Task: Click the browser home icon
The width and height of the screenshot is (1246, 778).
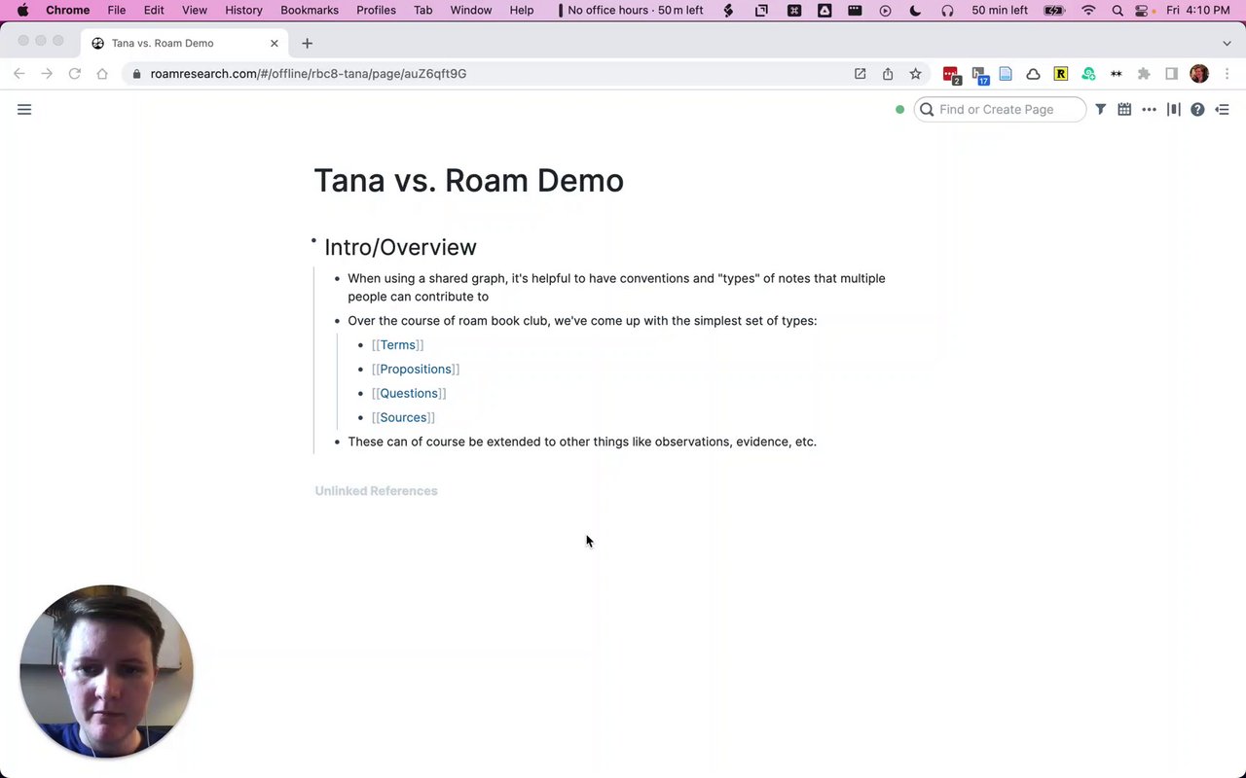Action: (102, 74)
